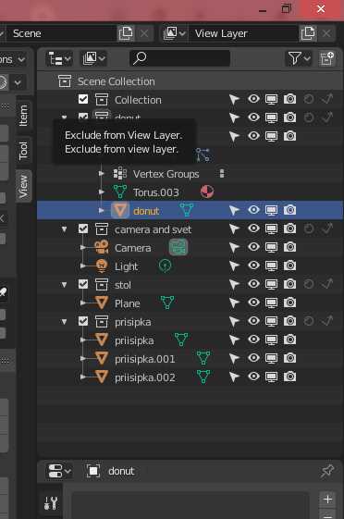
Task: Hide Collection in viewport via eye
Action: [253, 99]
